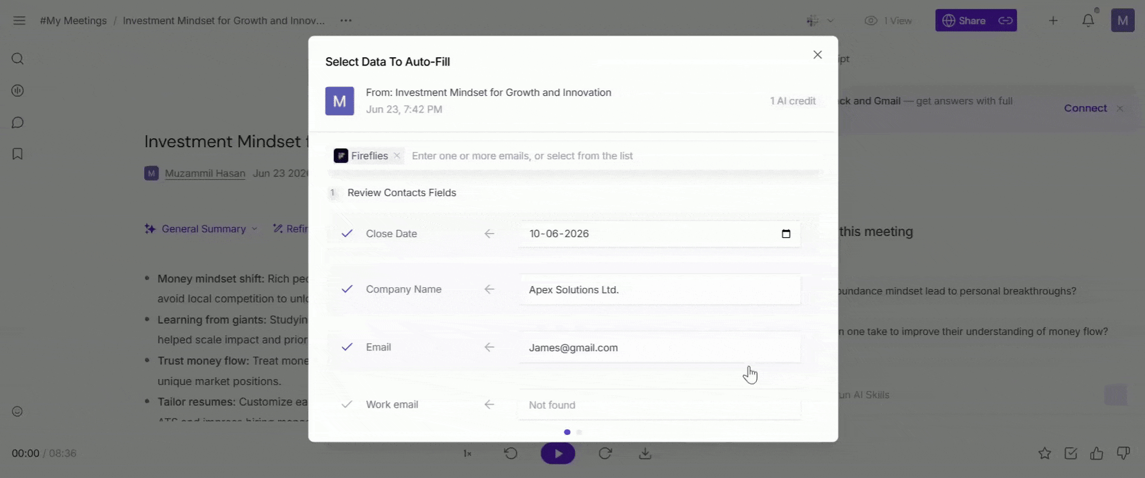Select the first page dot of the dialog
The height and width of the screenshot is (478, 1145).
(567, 432)
